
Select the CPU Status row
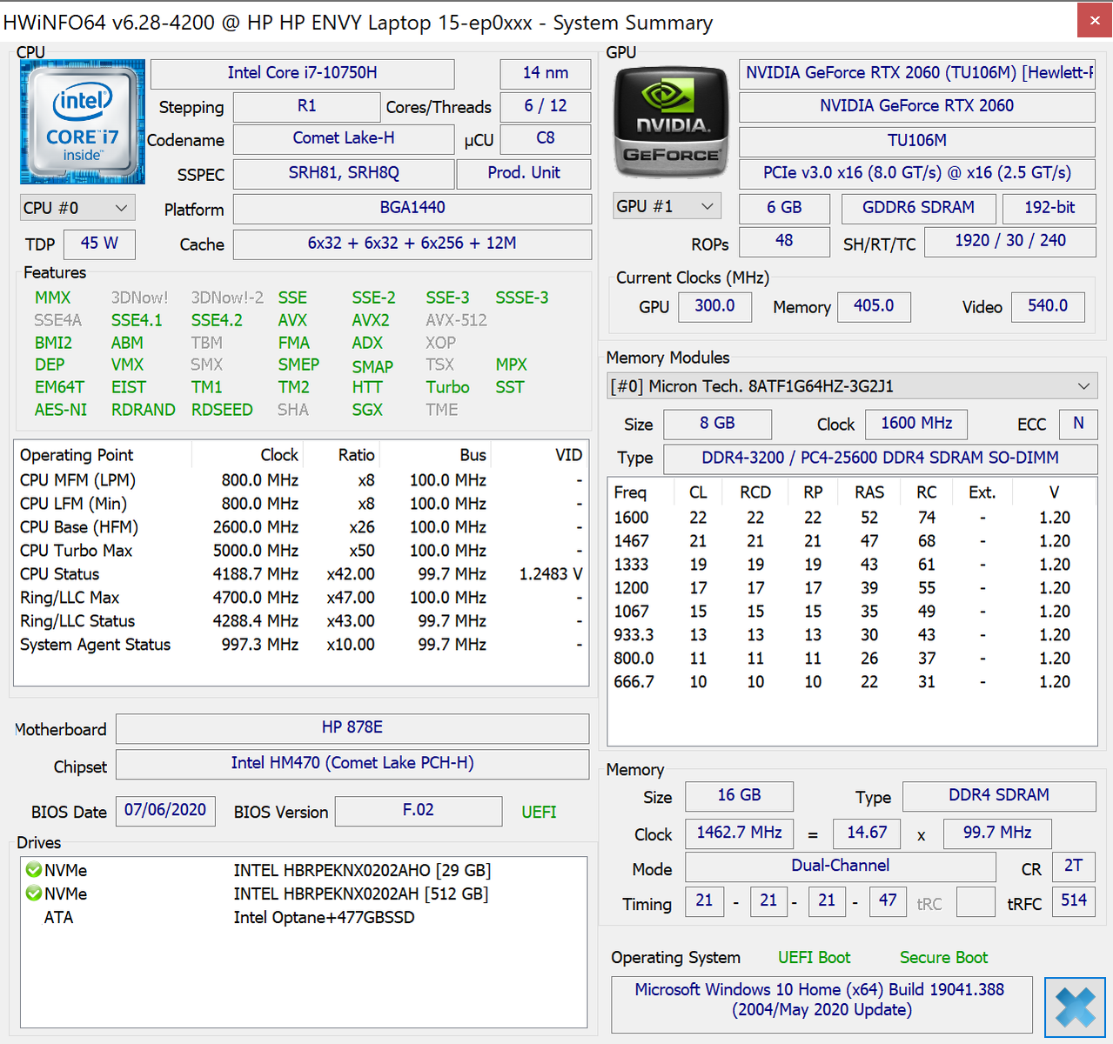pyautogui.click(x=301, y=574)
